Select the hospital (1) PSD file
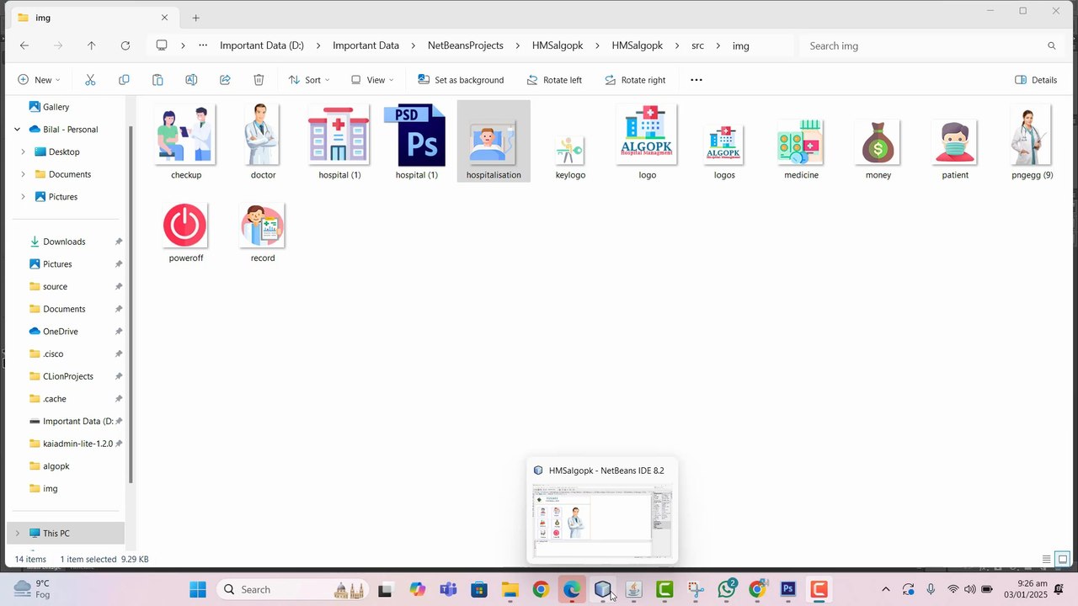The height and width of the screenshot is (606, 1078). pos(416,141)
